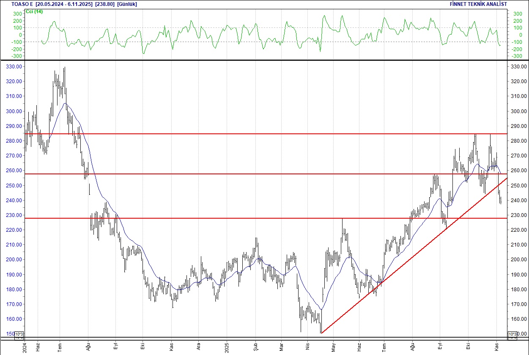Click the 2025 year label on time axis
The width and height of the screenshot is (529, 355).
(x=226, y=345)
